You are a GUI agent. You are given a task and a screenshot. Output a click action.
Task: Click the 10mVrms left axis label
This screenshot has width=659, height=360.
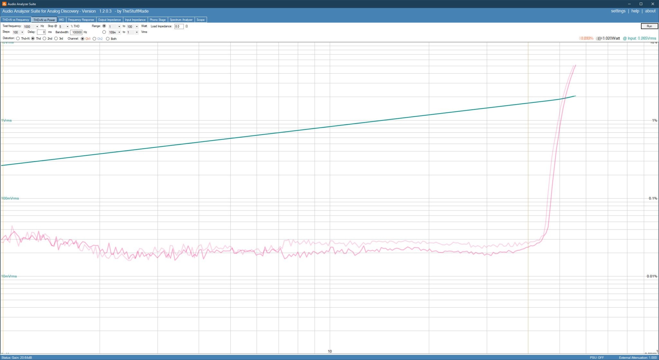point(9,276)
